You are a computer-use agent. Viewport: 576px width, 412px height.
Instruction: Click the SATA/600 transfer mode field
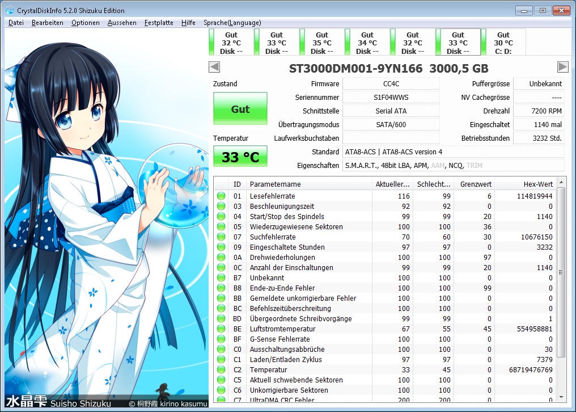click(391, 125)
